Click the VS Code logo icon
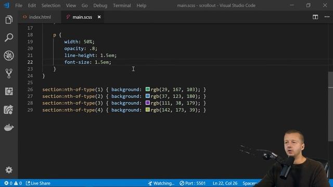The width and height of the screenshot is (333, 187). point(7,5)
